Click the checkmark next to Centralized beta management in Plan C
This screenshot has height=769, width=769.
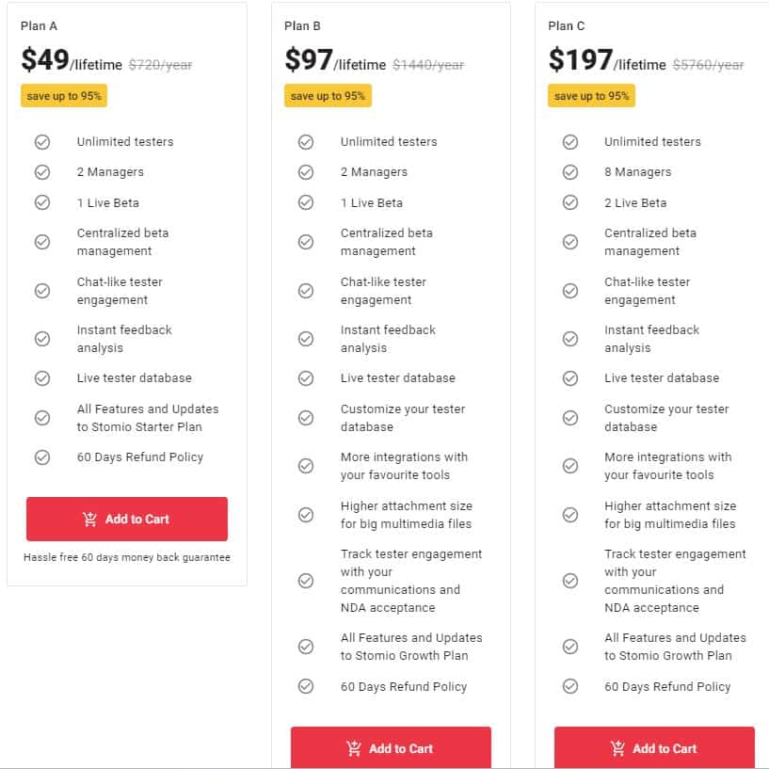click(570, 241)
